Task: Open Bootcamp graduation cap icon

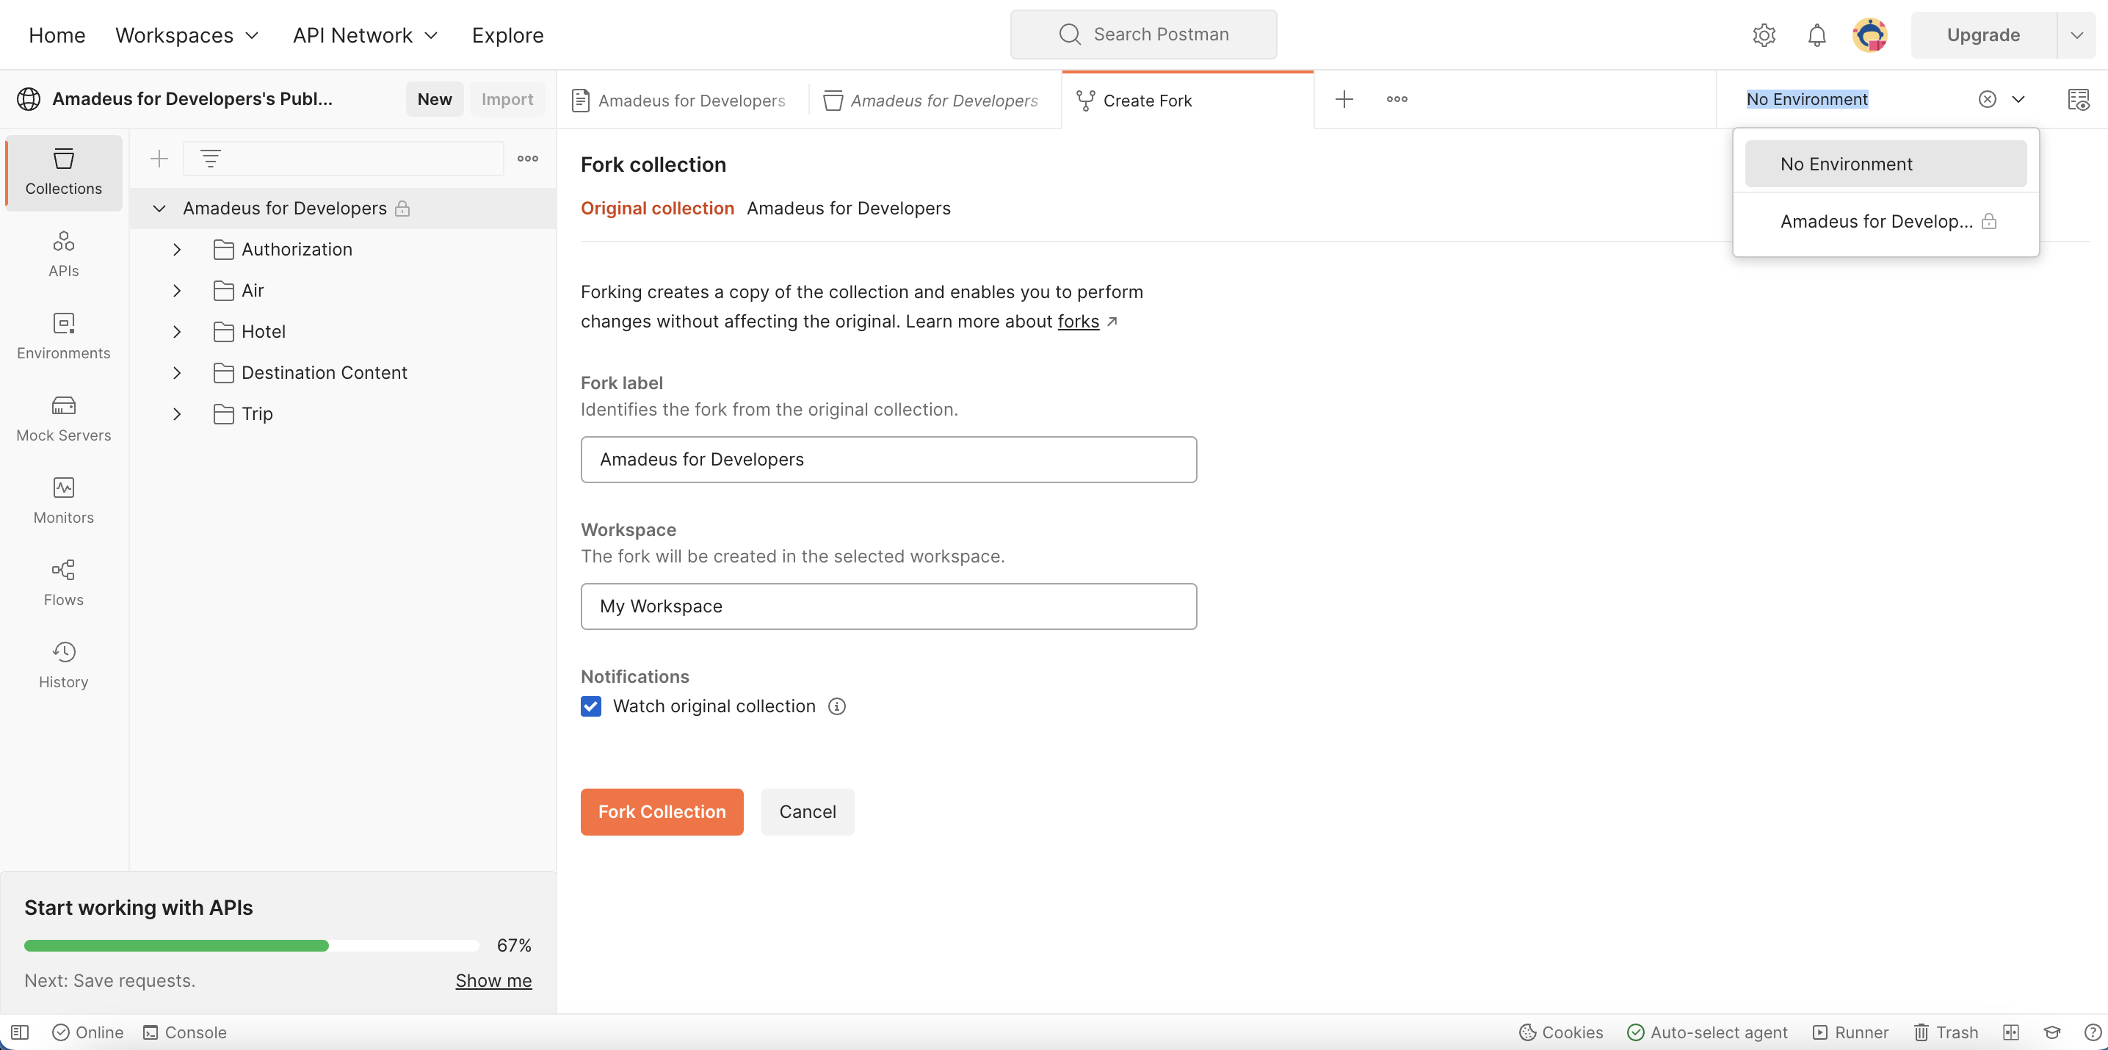Action: [x=2051, y=1032]
